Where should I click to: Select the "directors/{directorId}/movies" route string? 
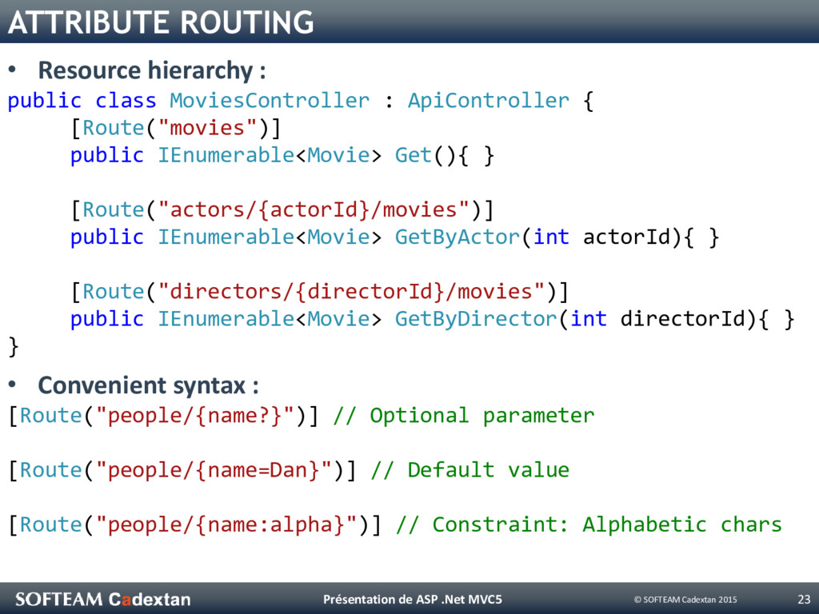[351, 291]
